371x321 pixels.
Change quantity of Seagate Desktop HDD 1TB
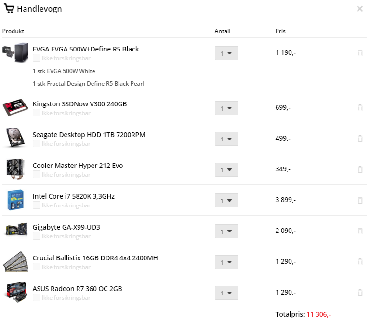pos(226,139)
